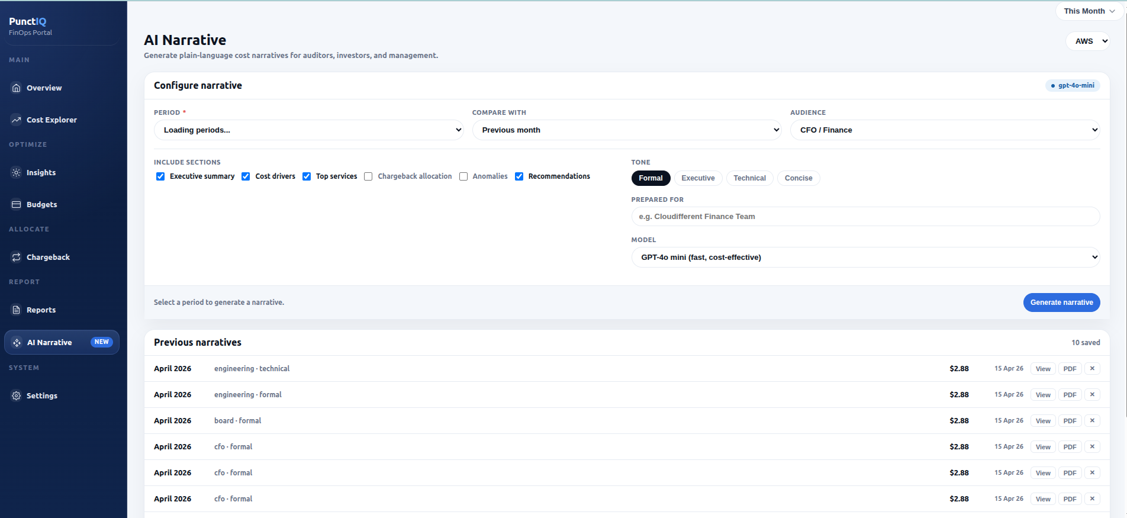Click the '10 saved' count text
The width and height of the screenshot is (1127, 518).
1086,343
